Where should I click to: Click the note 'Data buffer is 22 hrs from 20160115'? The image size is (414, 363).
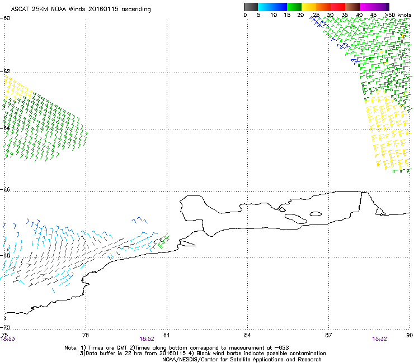(137, 354)
